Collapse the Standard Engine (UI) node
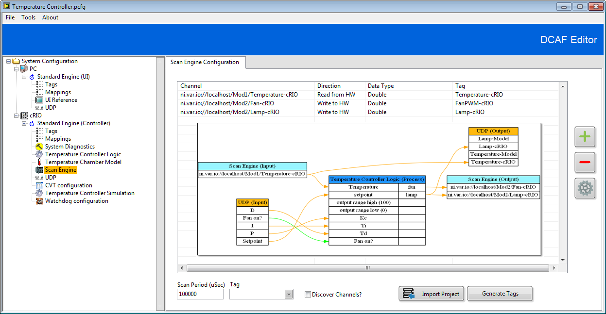 pyautogui.click(x=24, y=77)
